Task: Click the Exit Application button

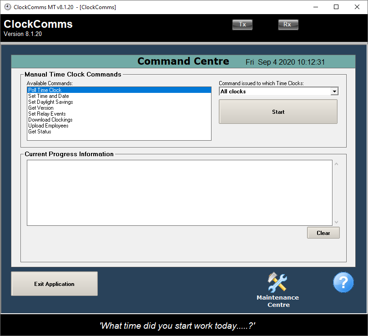Action: pyautogui.click(x=54, y=284)
